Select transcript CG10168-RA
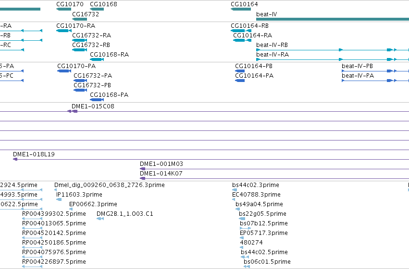Screen dimensions: 409x269 (97, 59)
